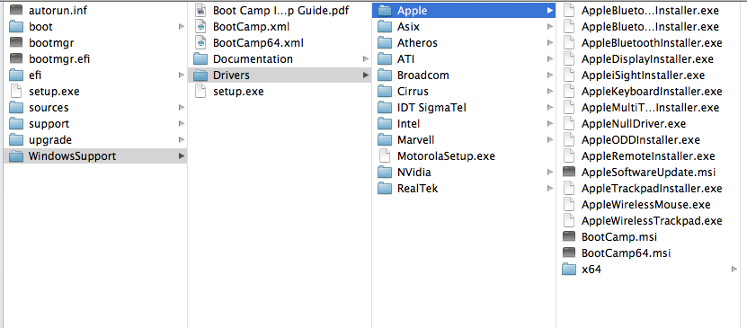The width and height of the screenshot is (747, 328).
Task: Click the upgrade folder name
Action: [x=50, y=140]
